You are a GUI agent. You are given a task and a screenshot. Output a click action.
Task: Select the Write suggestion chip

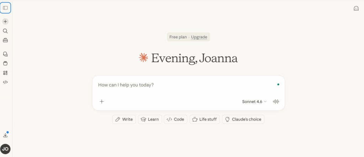[x=124, y=119]
